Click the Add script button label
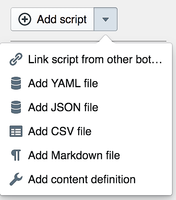176x200 pixels. (62, 20)
